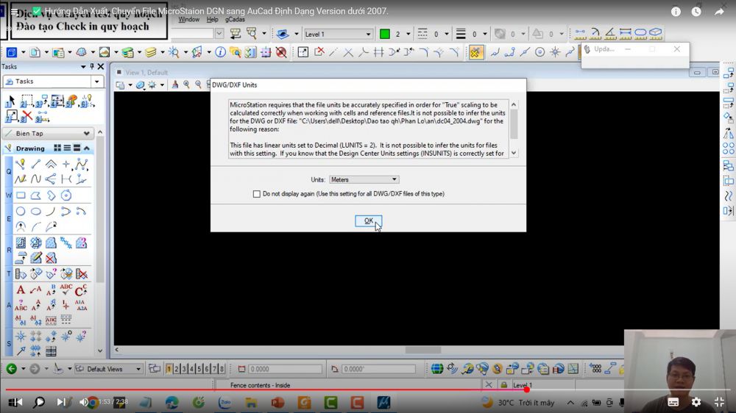Select the Place Circle tool
This screenshot has width=736, height=413.
(21, 212)
